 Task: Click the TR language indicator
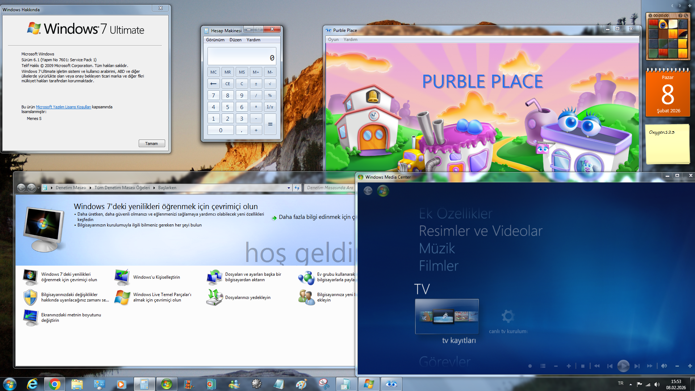pyautogui.click(x=621, y=383)
